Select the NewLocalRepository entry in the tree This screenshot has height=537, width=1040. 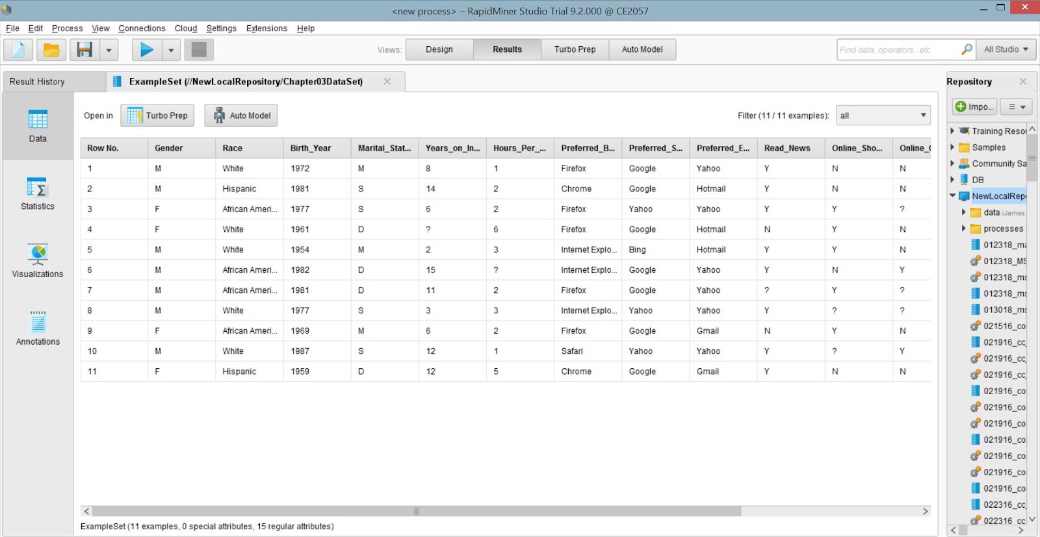(993, 196)
